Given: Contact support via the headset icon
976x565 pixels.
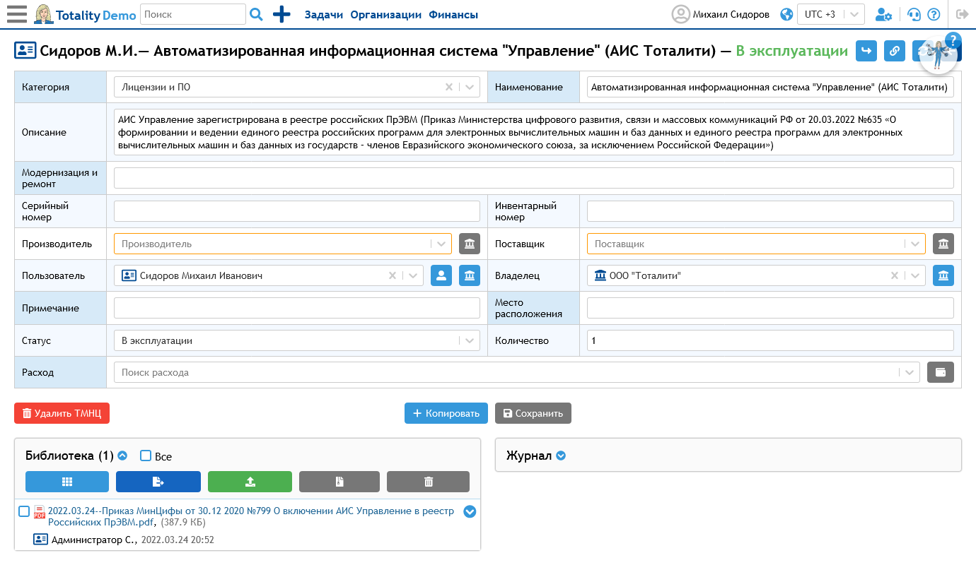Looking at the screenshot, I should tap(914, 14).
